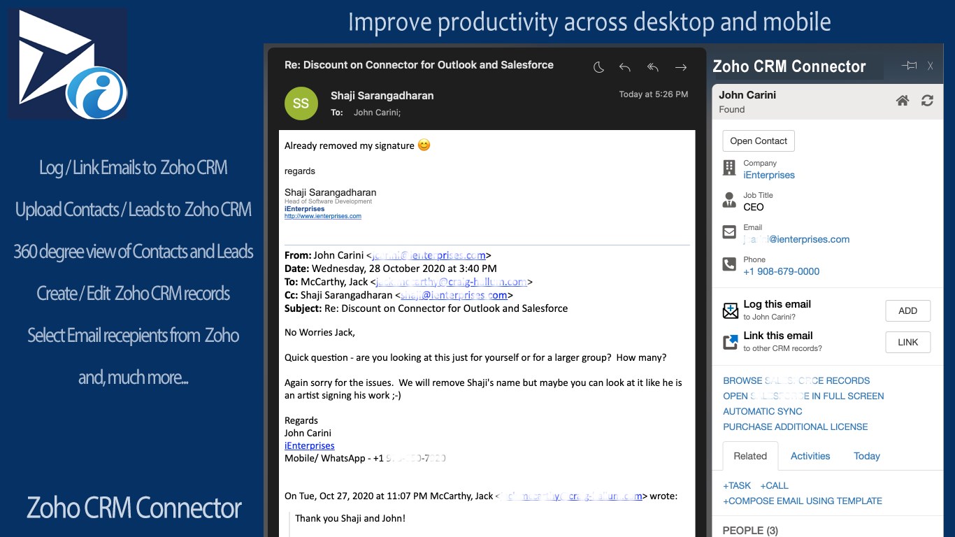Click the reply-all double arrow icon
955x537 pixels.
pyautogui.click(x=653, y=68)
